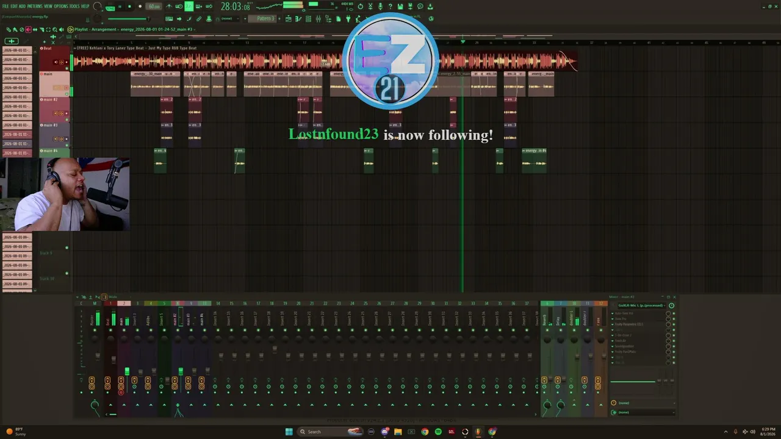The width and height of the screenshot is (781, 439).
Task: Open Fruity Parametric EQ 2 slot arrow menu
Action: 613,324
